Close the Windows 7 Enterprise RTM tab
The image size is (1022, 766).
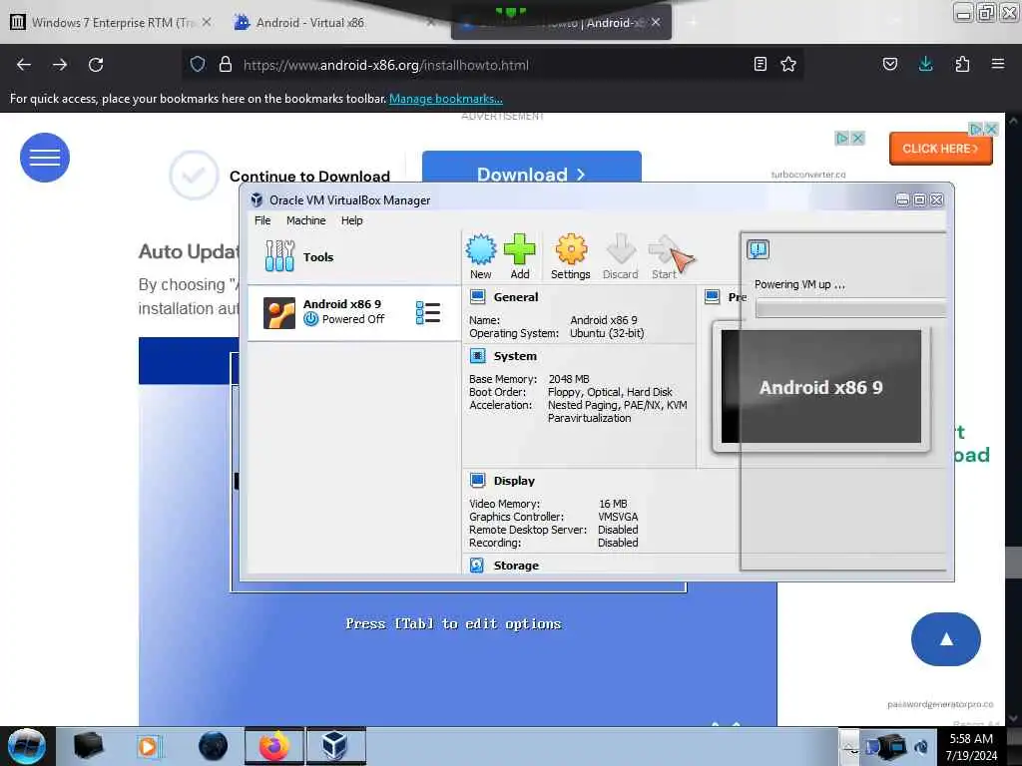(206, 22)
